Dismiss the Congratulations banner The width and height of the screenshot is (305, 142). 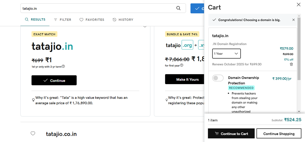pyautogui.click(x=293, y=20)
